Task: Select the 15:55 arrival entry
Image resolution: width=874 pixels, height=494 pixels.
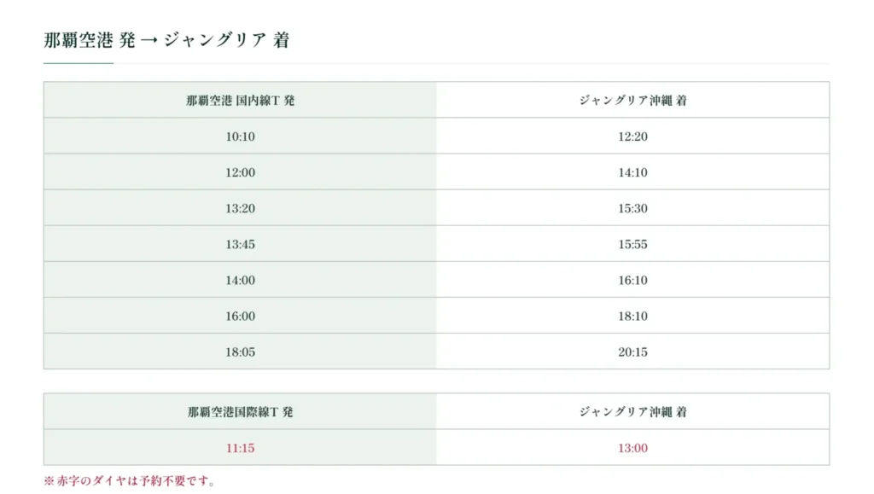Action: tap(632, 245)
